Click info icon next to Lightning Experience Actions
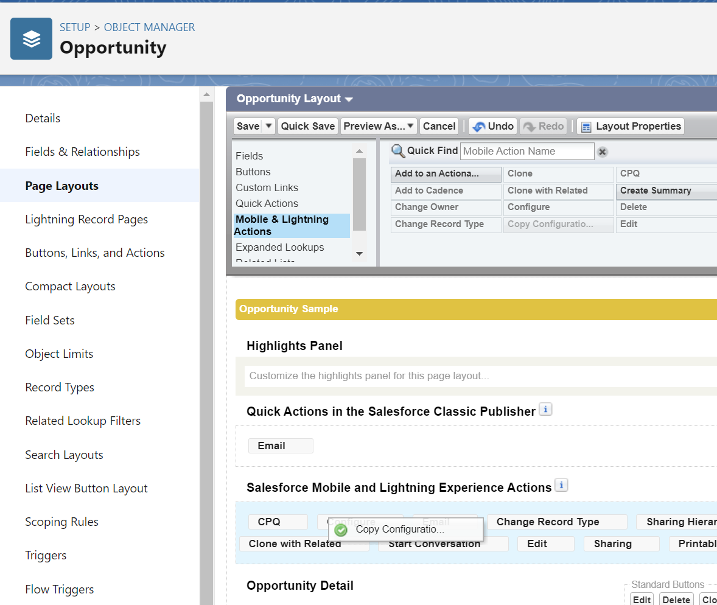The image size is (717, 605). [x=561, y=484]
